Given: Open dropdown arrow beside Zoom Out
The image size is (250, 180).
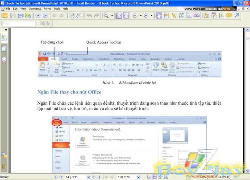Looking at the screenshot, I should (x=141, y=16).
